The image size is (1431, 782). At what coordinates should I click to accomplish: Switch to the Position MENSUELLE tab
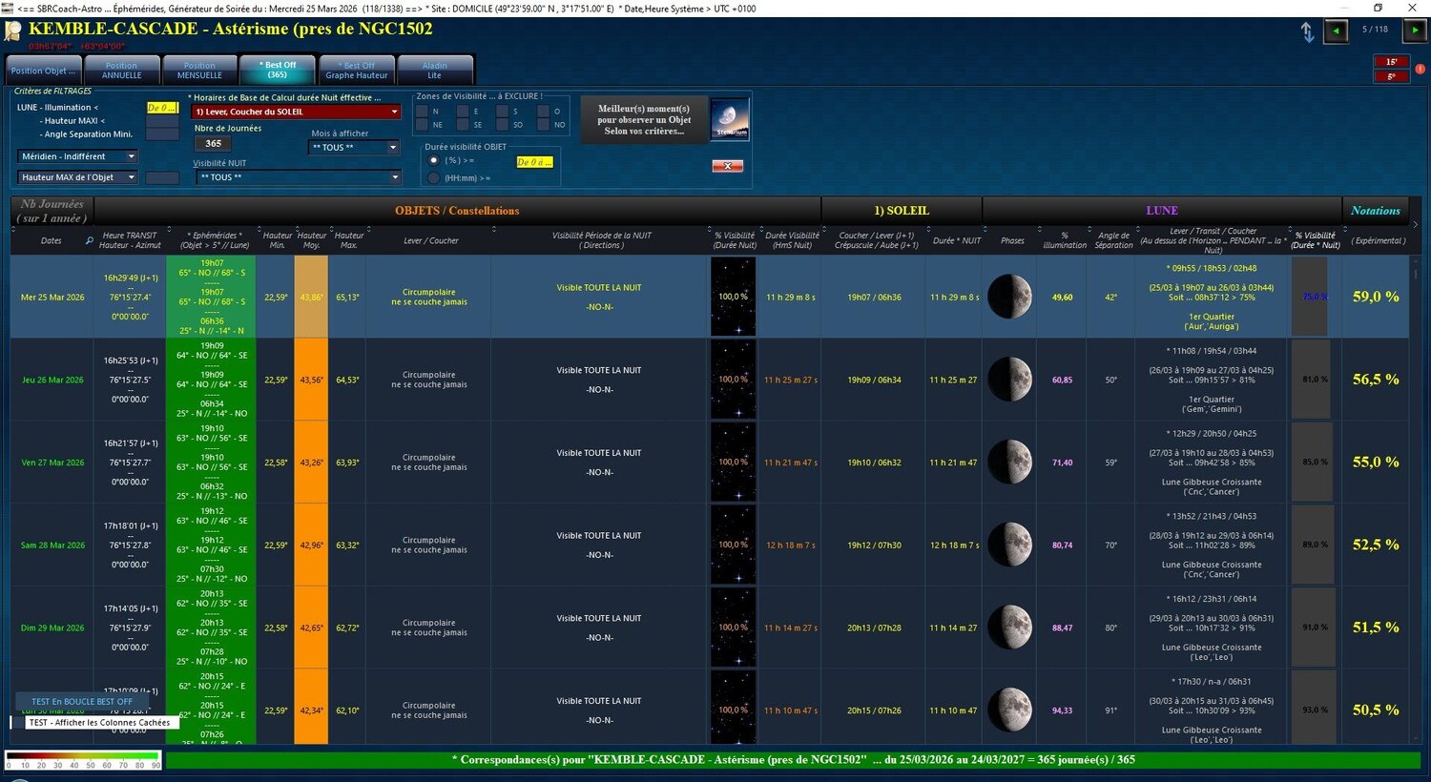pyautogui.click(x=199, y=71)
